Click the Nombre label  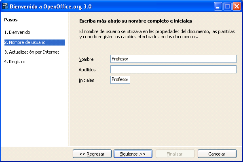pyautogui.click(x=86, y=60)
